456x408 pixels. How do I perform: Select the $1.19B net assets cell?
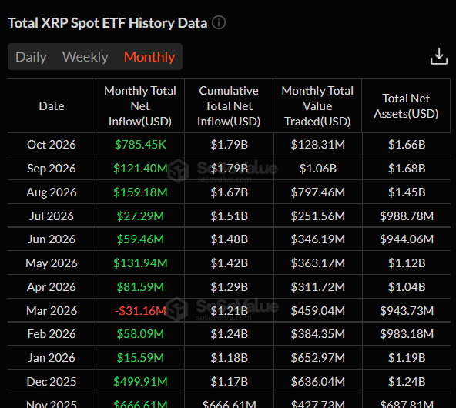407,357
